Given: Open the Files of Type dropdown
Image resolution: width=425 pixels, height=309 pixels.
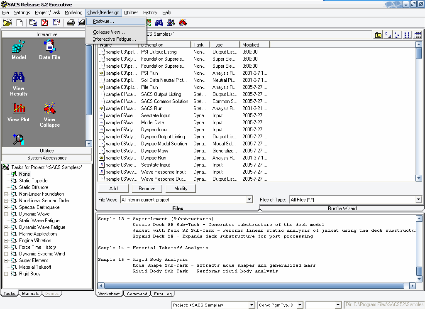Looking at the screenshot, I should pyautogui.click(x=418, y=200).
